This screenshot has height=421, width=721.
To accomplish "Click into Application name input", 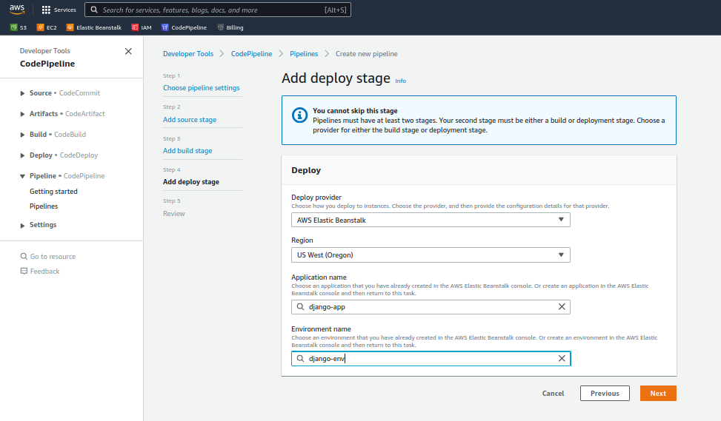I will [431, 306].
